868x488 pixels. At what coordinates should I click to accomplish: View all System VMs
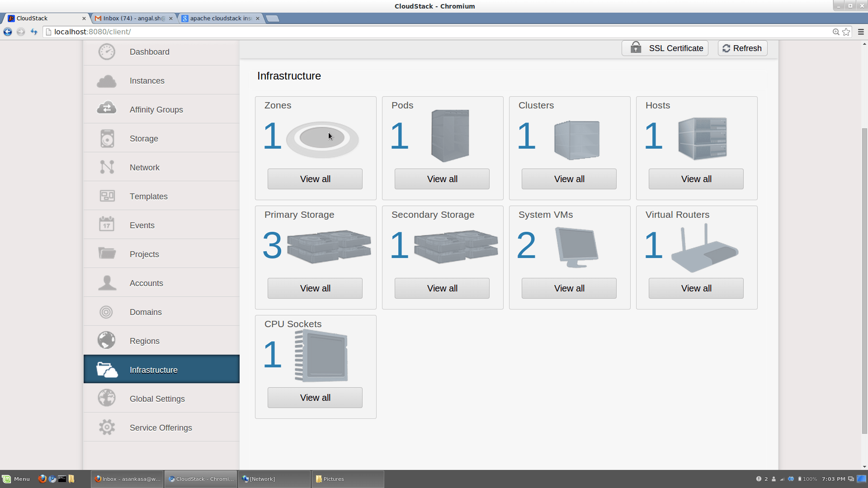pyautogui.click(x=569, y=288)
